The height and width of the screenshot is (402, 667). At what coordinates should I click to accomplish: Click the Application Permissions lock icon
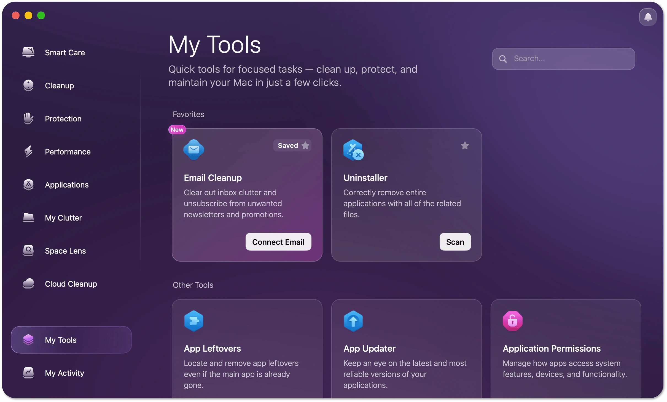pos(513,321)
